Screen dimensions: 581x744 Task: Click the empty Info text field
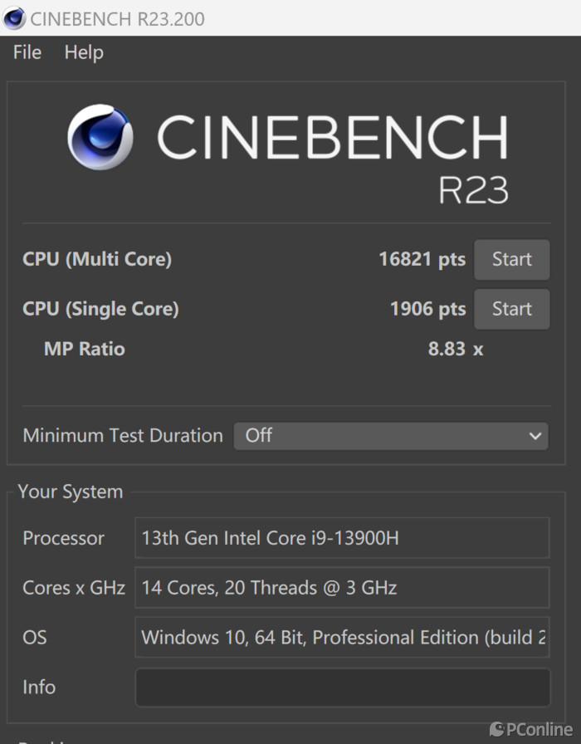[x=342, y=688]
